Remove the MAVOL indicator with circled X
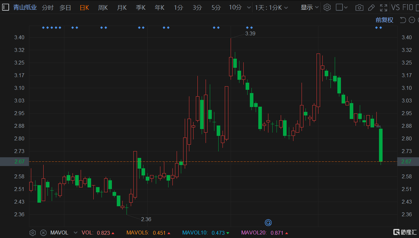The image size is (419, 238). [43, 232]
